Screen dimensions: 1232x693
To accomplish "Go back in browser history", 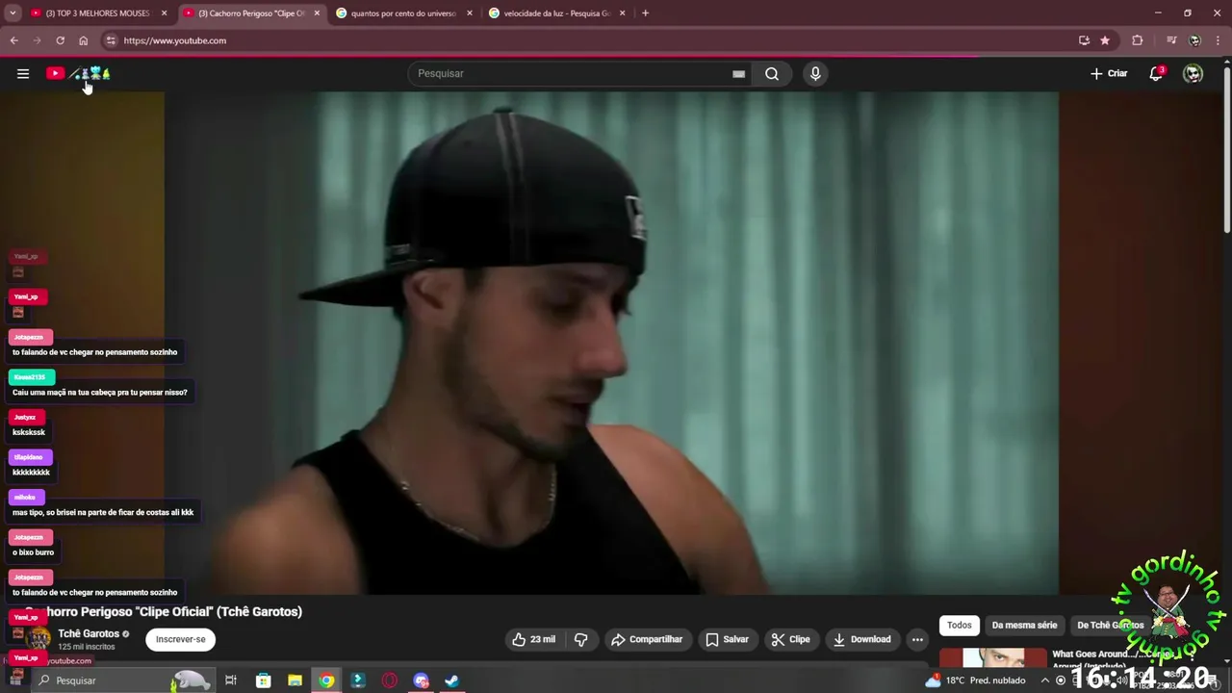I will 13,40.
